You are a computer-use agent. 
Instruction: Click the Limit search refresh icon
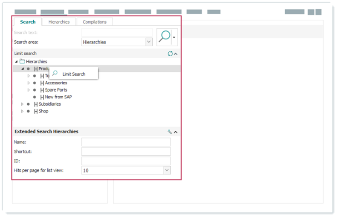[170, 54]
